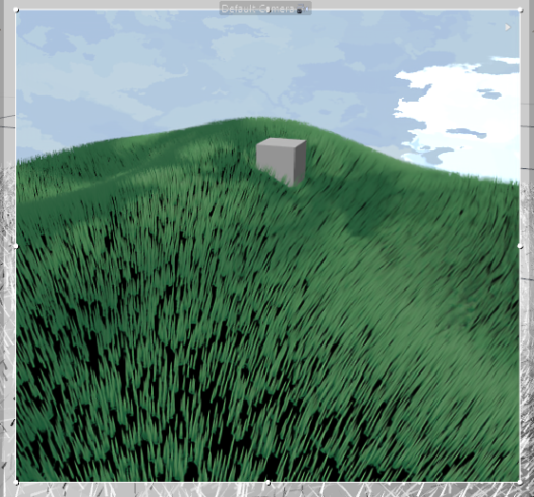The height and width of the screenshot is (497, 534).
Task: Click the blue sky background area
Action: click(x=170, y=68)
